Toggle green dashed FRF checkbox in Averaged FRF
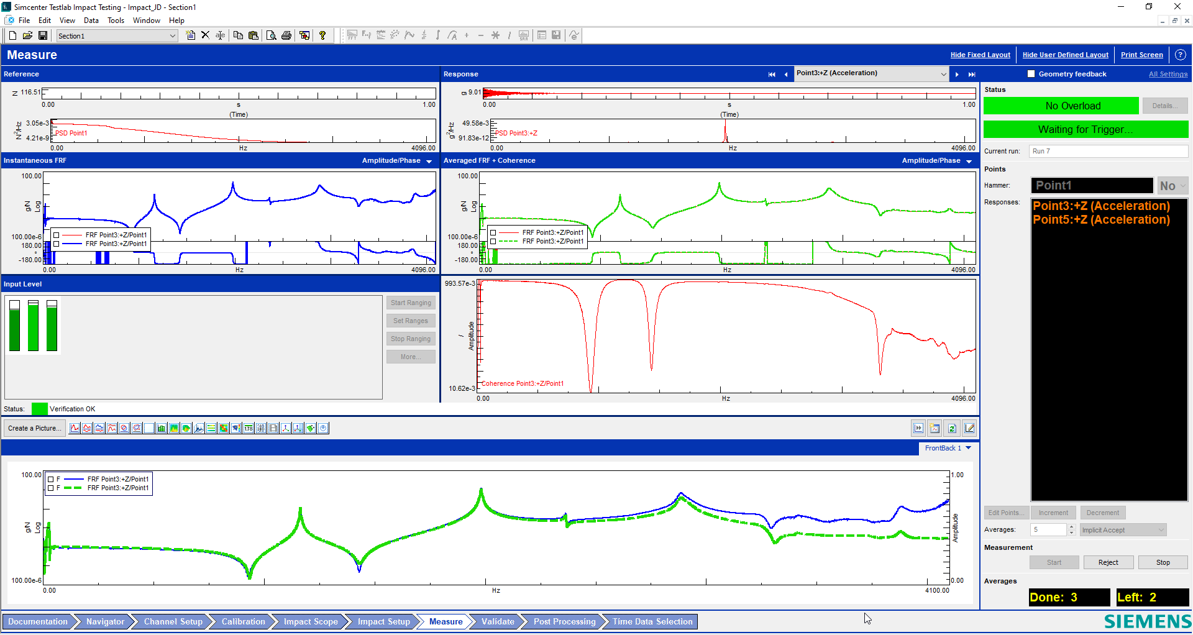The image size is (1193, 635). tap(493, 242)
